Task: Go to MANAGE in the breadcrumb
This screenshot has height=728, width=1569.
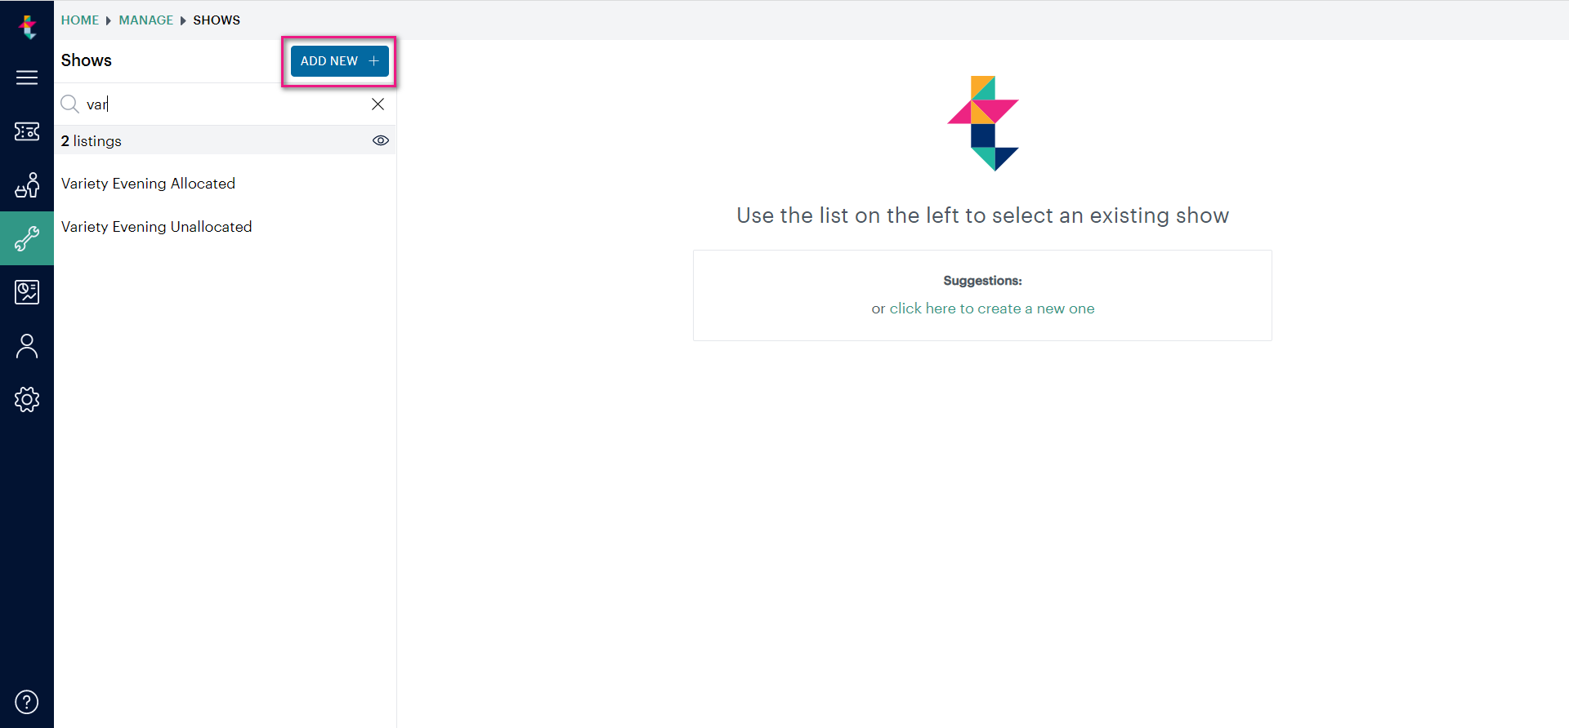Action: click(x=145, y=20)
